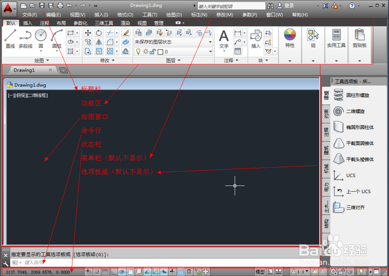389x276 pixels.
Task: Select the Copy tool in Modify panel
Action: point(88,42)
